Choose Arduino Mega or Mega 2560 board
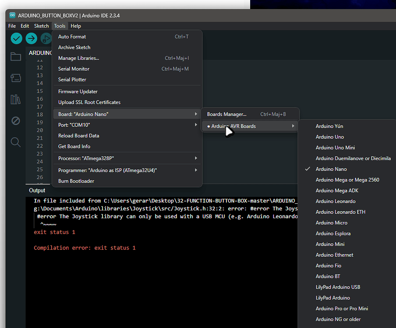Screen dimensions: 396x328 click(353, 179)
